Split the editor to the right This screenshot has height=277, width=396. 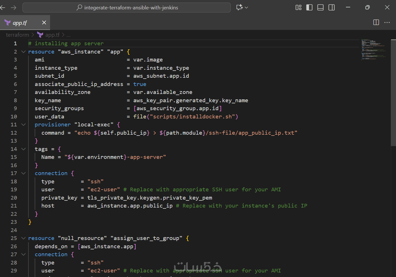376,22
